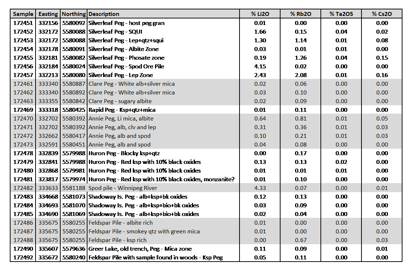
Task: Click Spod pile - Winnipeg River cell
Action: click(123, 188)
